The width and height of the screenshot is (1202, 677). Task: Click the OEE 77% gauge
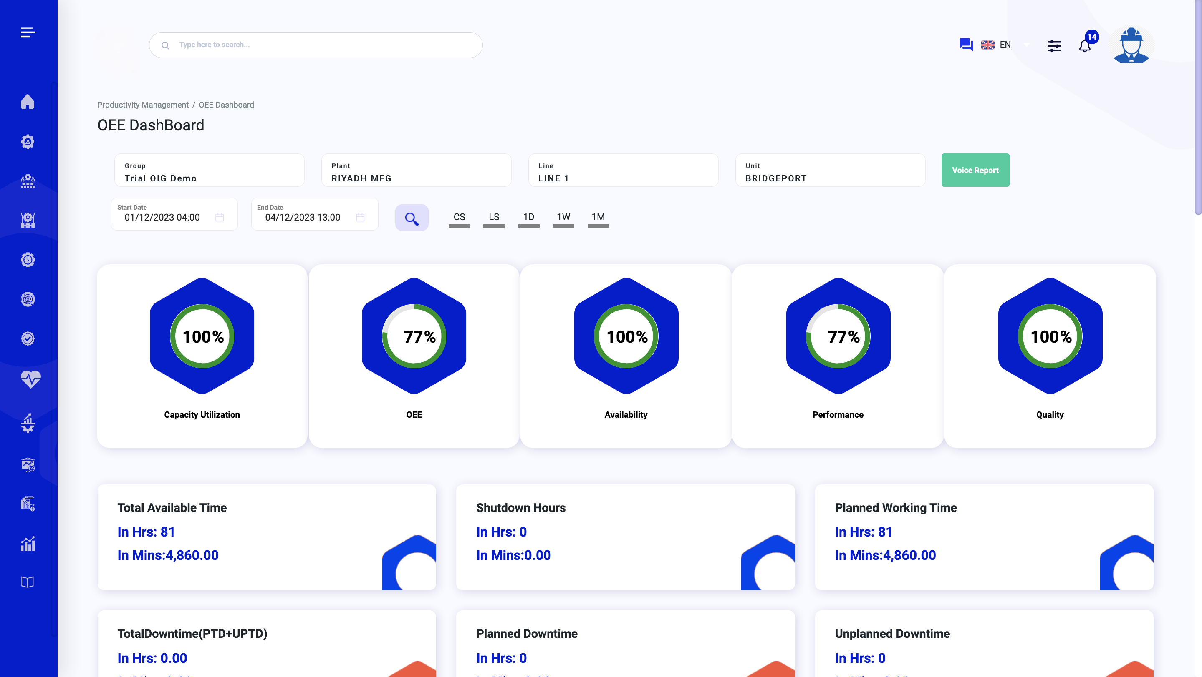(x=414, y=336)
